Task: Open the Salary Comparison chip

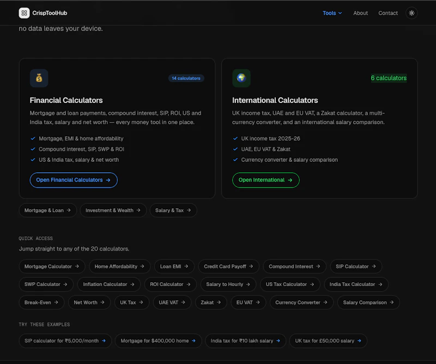Action: [x=368, y=302]
